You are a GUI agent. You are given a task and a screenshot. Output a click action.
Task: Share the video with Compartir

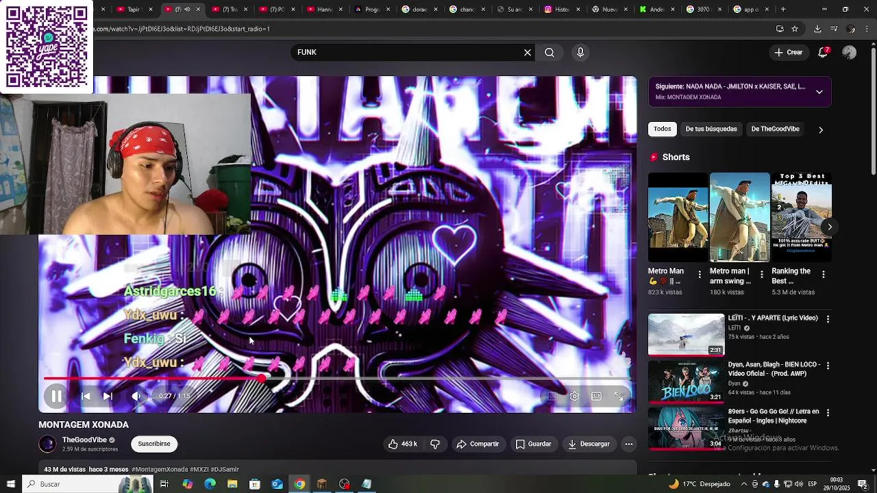pyautogui.click(x=478, y=444)
